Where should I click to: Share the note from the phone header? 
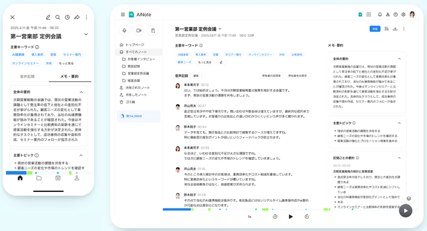coord(77,17)
